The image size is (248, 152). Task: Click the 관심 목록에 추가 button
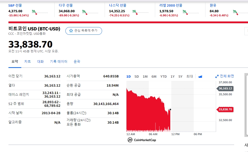84,31
